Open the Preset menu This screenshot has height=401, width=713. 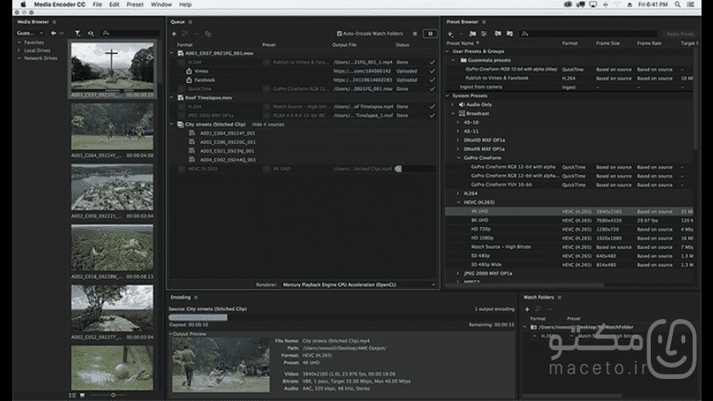pos(135,5)
